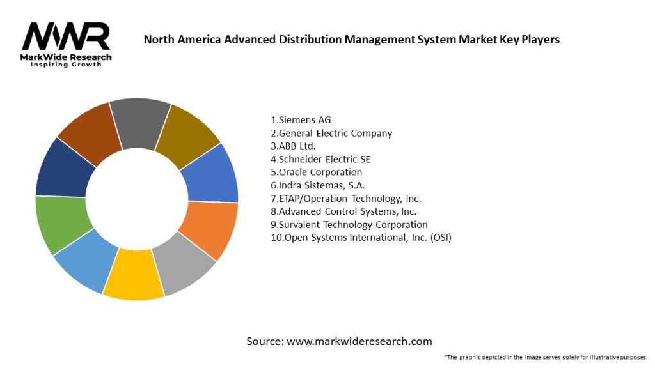This screenshot has height=368, width=655.
Task: Click the illustrative purposes disclaimer footnote
Action: (544, 356)
